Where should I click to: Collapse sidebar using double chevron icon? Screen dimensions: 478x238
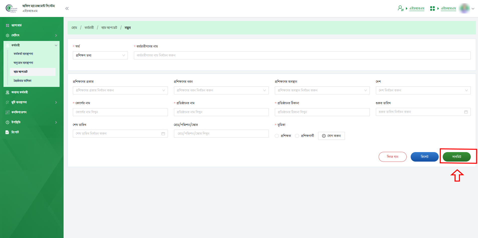coord(67,8)
